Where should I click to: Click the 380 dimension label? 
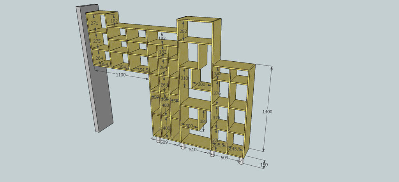[x=203, y=121]
